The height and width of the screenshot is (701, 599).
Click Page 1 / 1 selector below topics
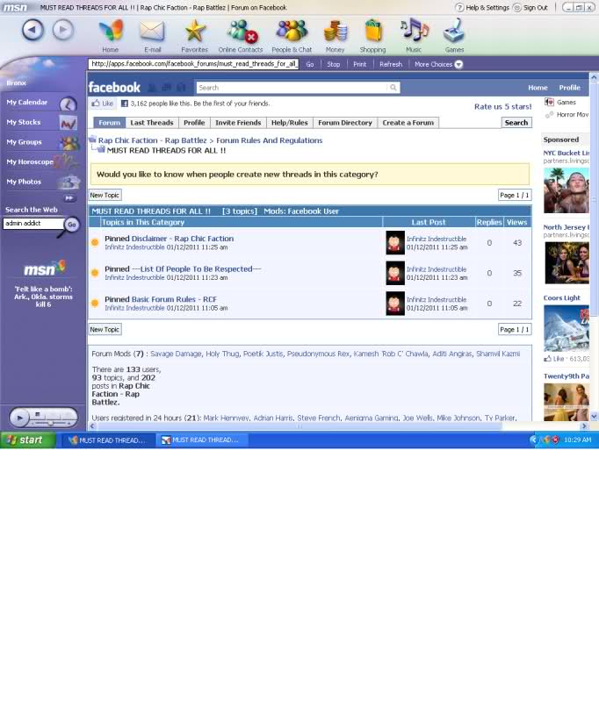click(515, 330)
